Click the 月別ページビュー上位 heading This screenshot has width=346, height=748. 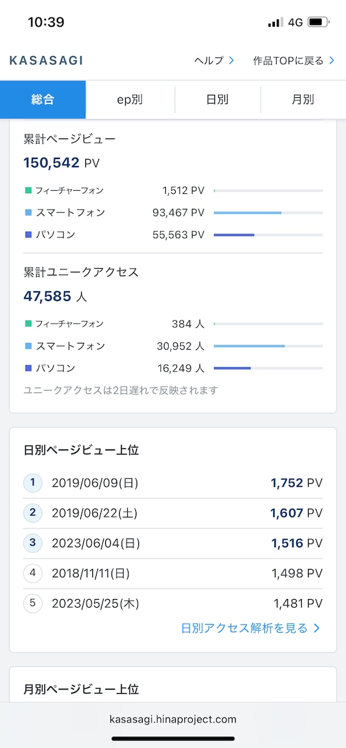(81, 689)
